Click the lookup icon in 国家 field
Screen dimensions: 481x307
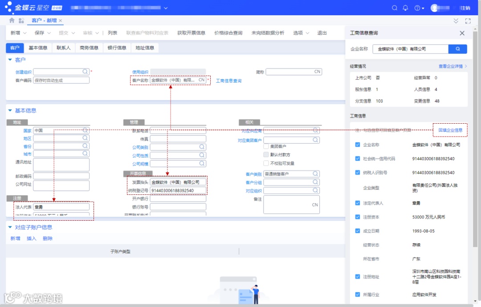(85, 130)
